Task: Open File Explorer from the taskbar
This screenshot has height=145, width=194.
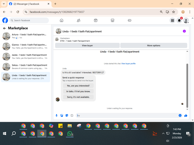Action: pyautogui.click(x=69, y=126)
